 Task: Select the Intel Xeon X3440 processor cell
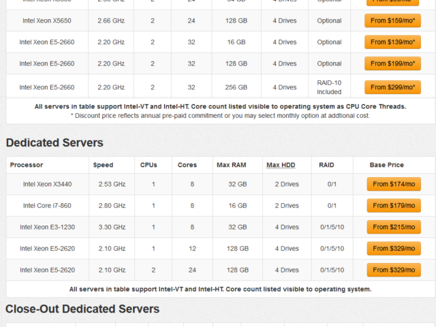[x=47, y=184]
